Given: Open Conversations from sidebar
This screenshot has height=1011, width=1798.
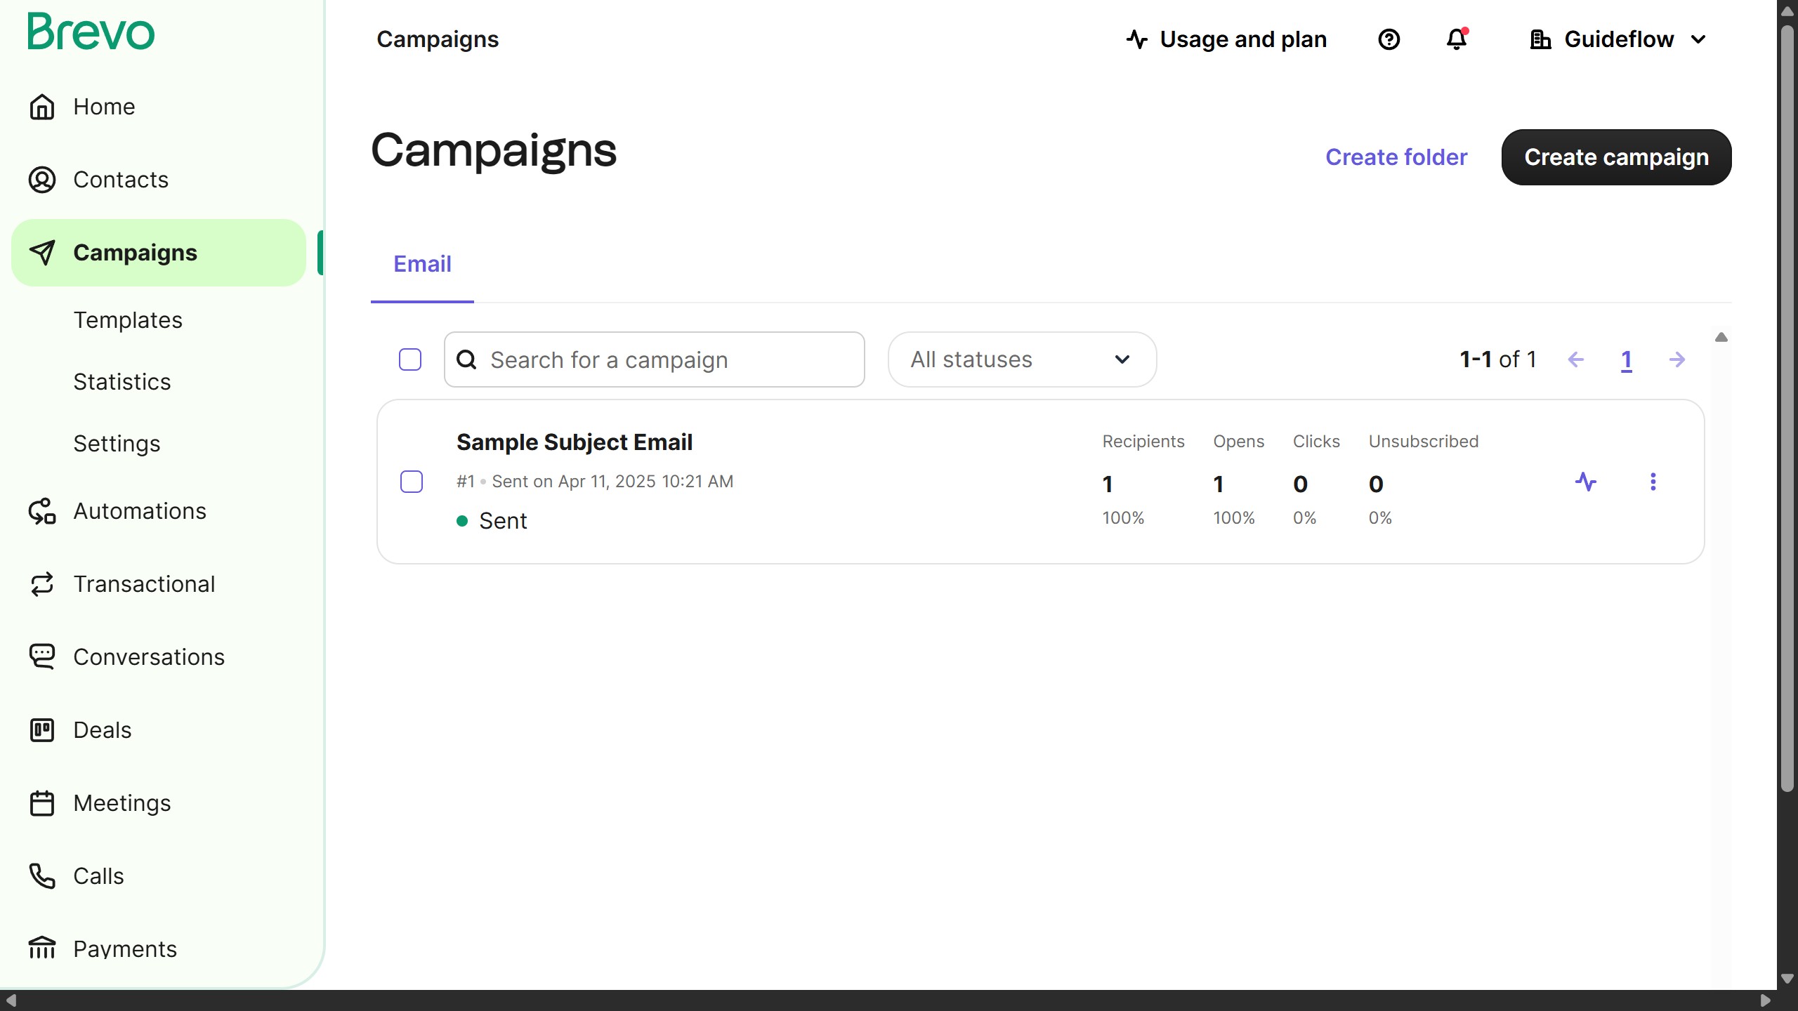Looking at the screenshot, I should (148, 657).
